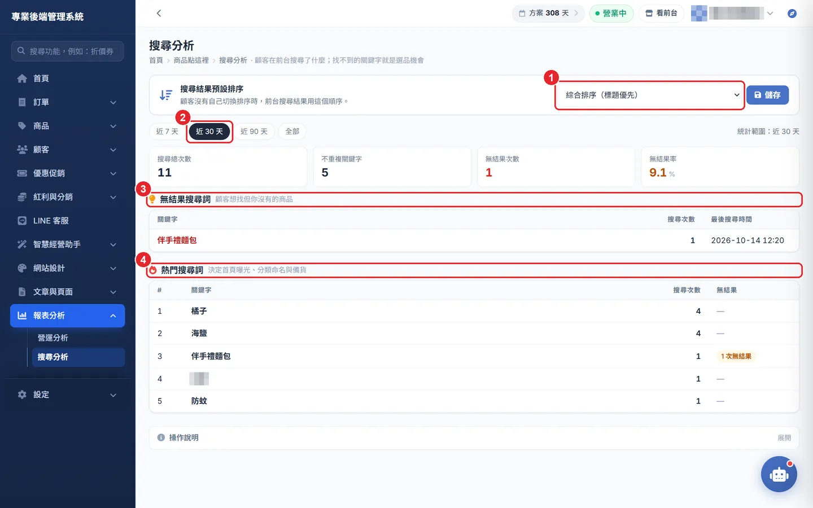Go back with the left arrow icon
The height and width of the screenshot is (508, 813).
pos(159,13)
